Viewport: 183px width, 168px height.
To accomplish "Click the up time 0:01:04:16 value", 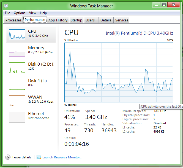I will (77, 144).
